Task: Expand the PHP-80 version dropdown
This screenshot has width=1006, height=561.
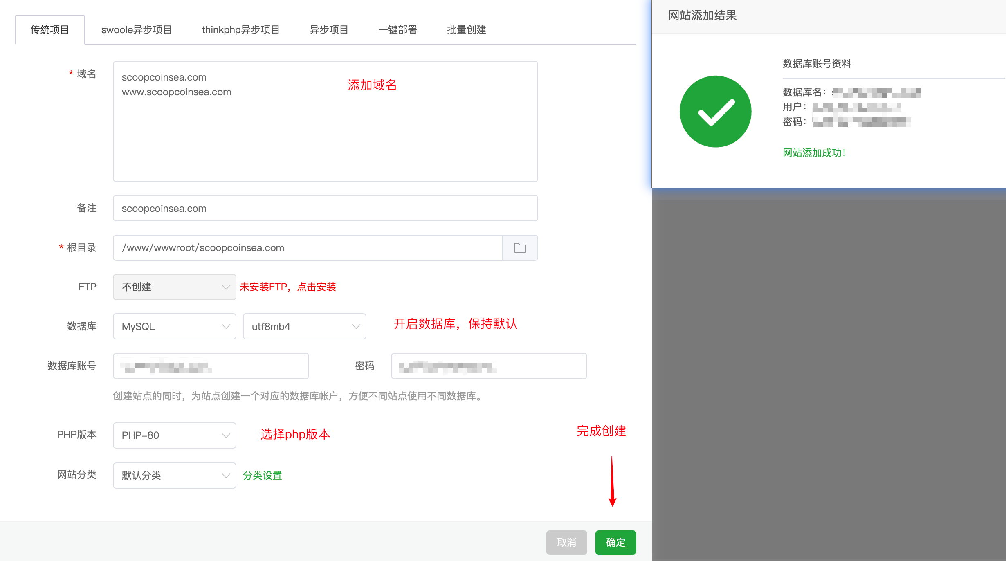Action: tap(175, 435)
